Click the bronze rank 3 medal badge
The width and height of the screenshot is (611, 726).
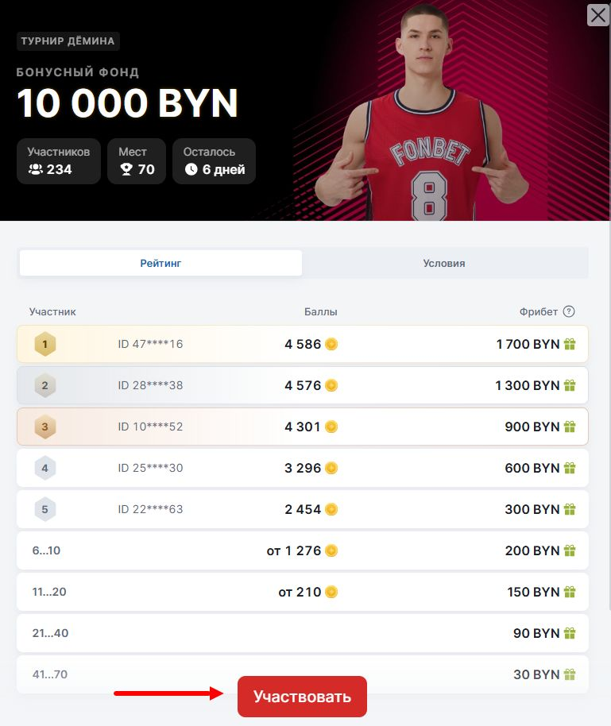coord(45,427)
